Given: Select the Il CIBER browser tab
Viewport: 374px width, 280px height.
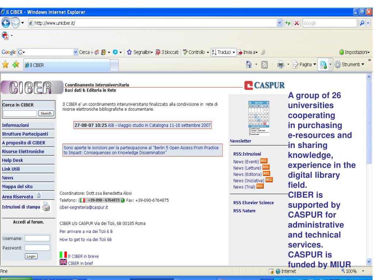Looking at the screenshot, I should [66, 65].
